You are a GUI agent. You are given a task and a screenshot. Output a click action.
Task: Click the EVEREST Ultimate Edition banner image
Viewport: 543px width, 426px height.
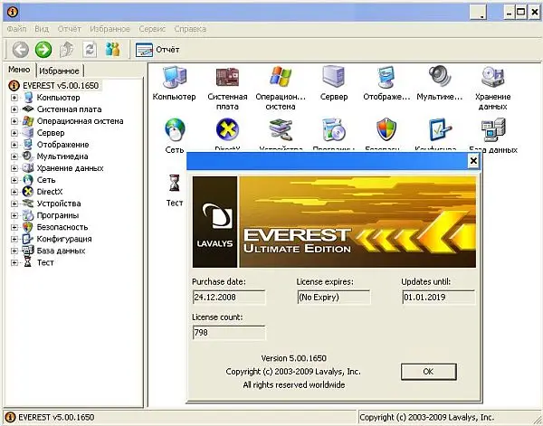334,222
